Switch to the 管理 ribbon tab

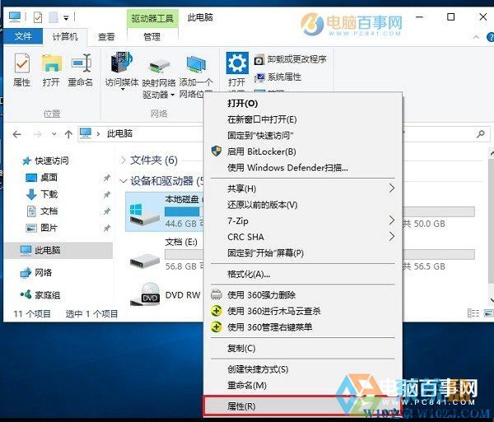point(152,37)
